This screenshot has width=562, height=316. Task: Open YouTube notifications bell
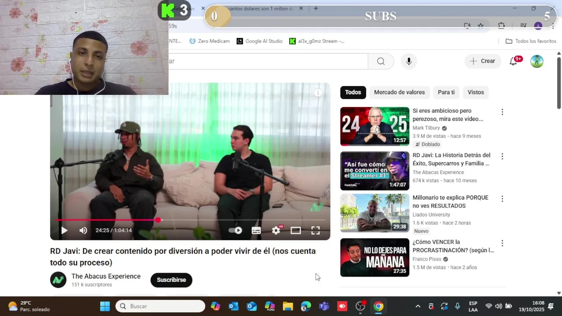point(513,61)
